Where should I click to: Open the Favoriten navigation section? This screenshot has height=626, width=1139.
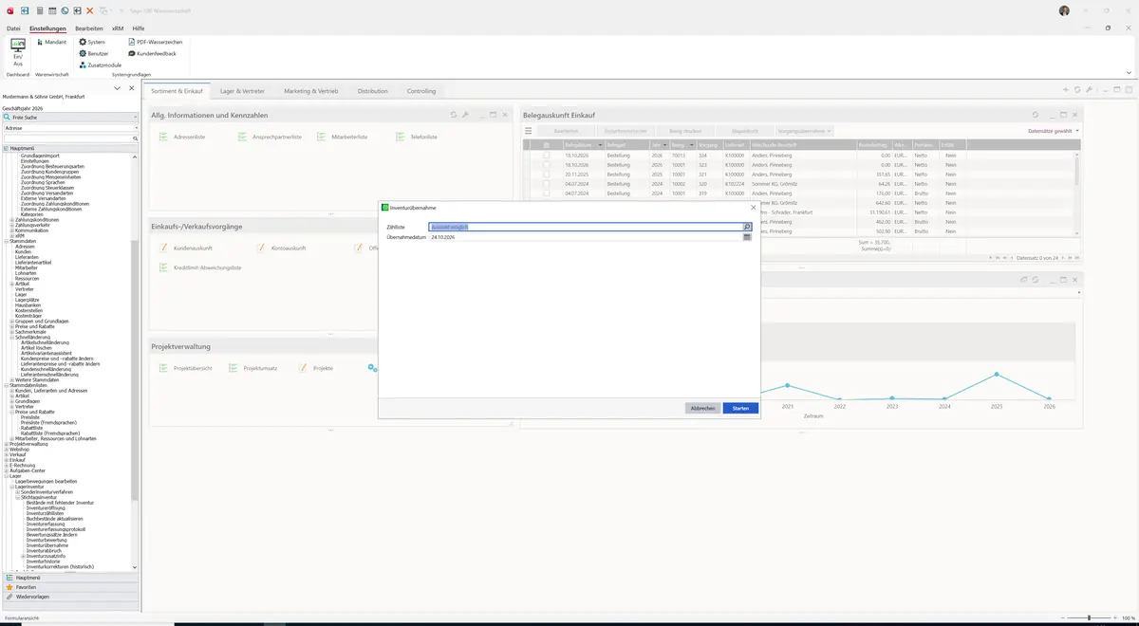tap(70, 587)
